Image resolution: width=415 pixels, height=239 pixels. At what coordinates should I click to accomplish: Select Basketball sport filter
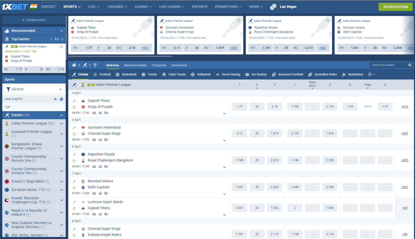point(126,74)
